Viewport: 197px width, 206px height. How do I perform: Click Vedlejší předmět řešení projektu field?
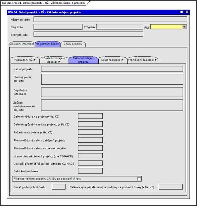click(90, 163)
